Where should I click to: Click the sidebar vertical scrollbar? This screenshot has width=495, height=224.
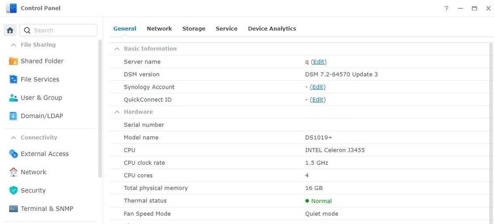(100, 109)
